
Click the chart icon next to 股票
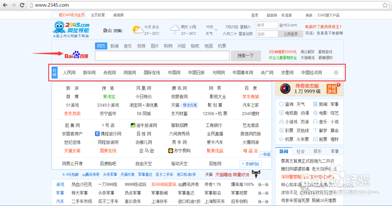pyautogui.click(x=315, y=139)
